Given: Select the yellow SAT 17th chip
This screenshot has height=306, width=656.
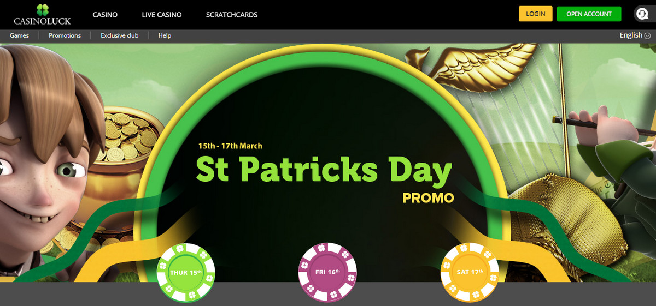Looking at the screenshot, I should tap(470, 272).
